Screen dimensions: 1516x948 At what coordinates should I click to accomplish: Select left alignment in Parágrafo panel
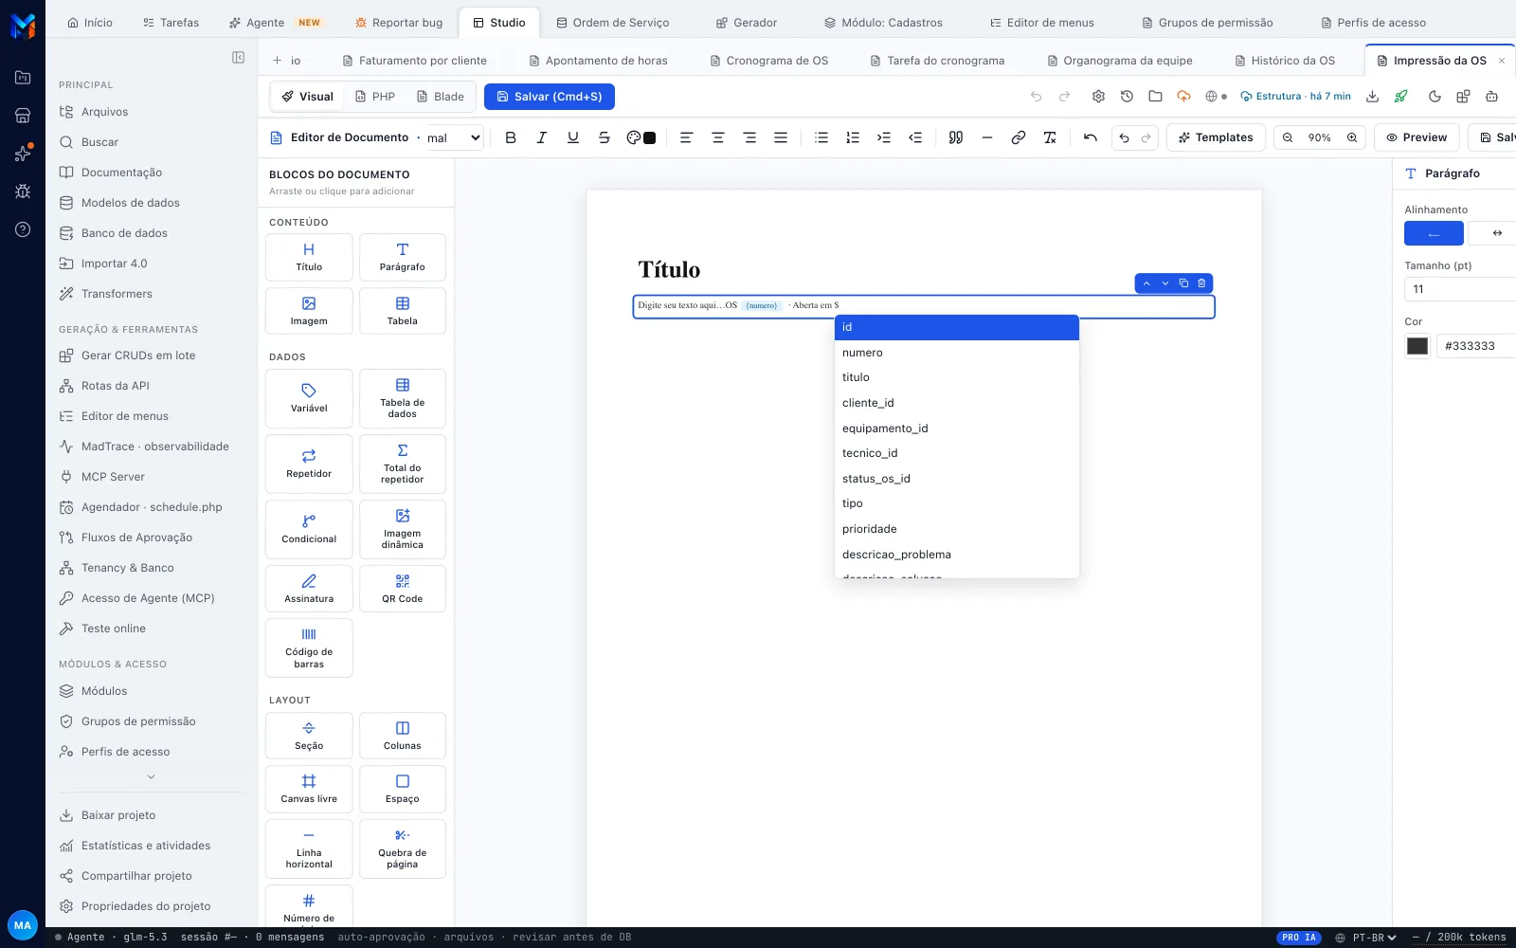point(1434,233)
